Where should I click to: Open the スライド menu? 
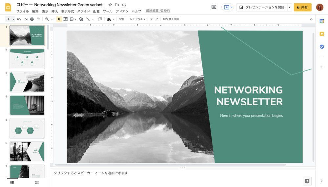tap(84, 11)
